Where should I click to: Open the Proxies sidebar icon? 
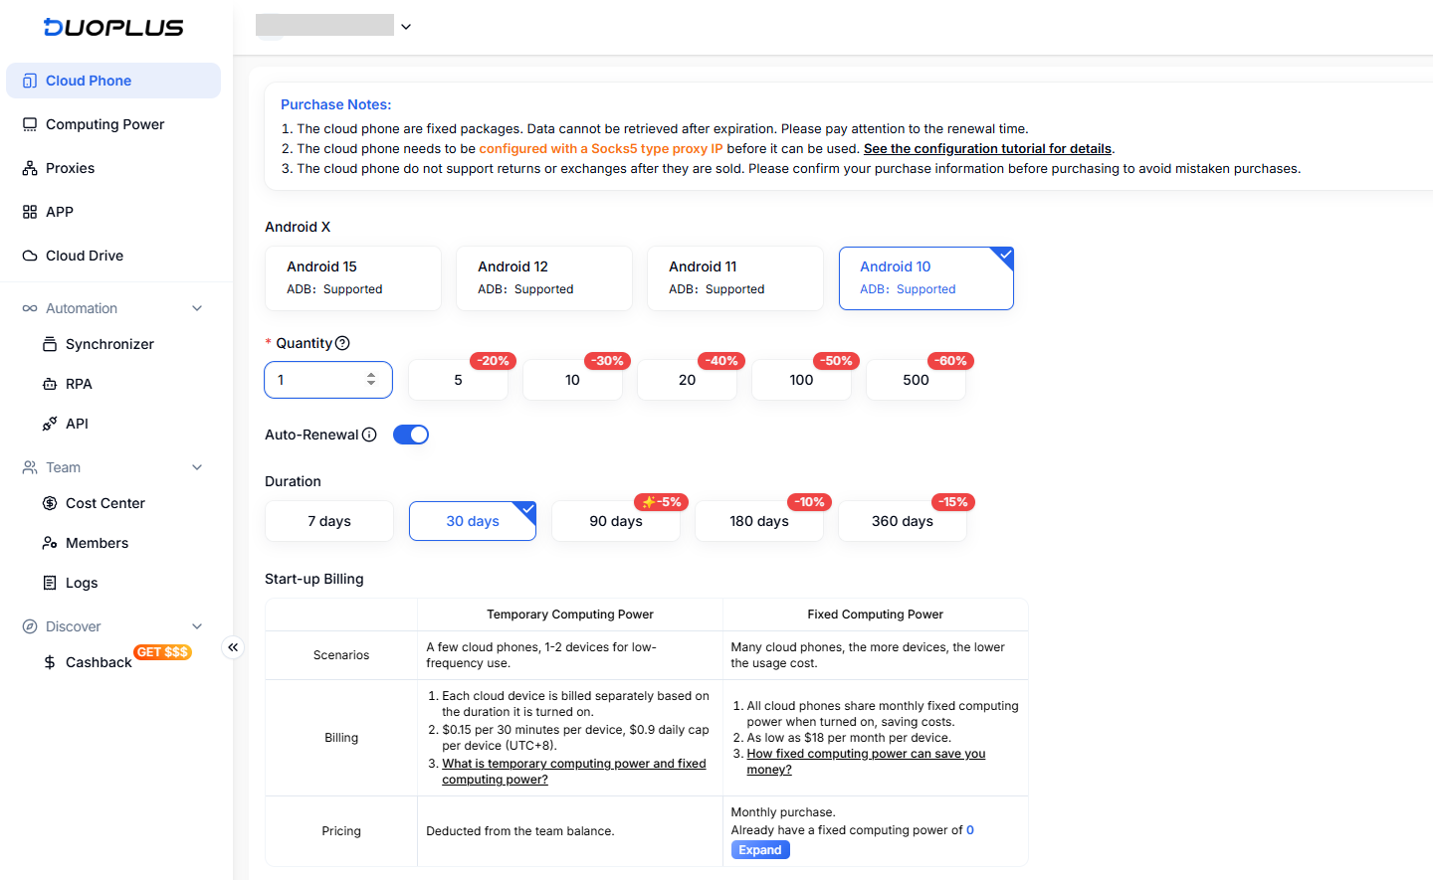(x=30, y=168)
